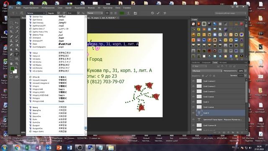Select the Horizontal Type tool
This screenshot has width=268, height=151.
[x=17, y=55]
